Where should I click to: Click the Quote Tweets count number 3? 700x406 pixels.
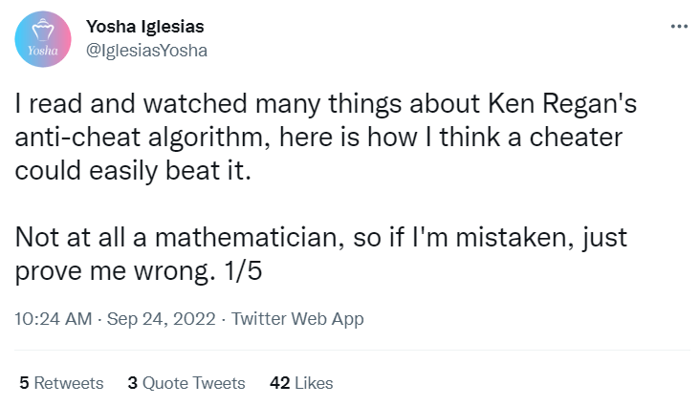[x=132, y=383]
